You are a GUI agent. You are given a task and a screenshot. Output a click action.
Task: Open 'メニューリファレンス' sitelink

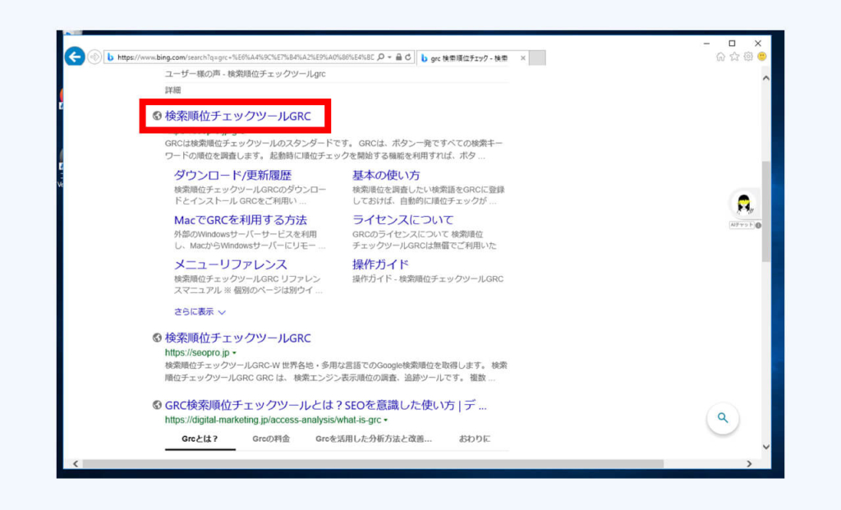pyautogui.click(x=231, y=264)
